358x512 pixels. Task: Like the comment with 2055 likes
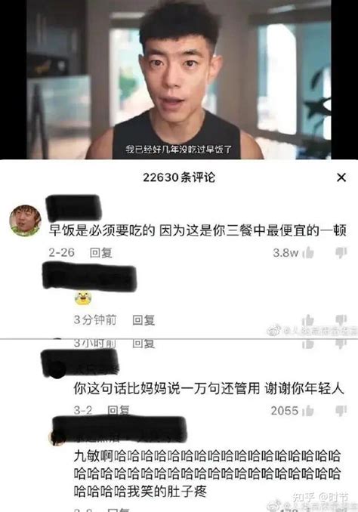pyautogui.click(x=308, y=411)
